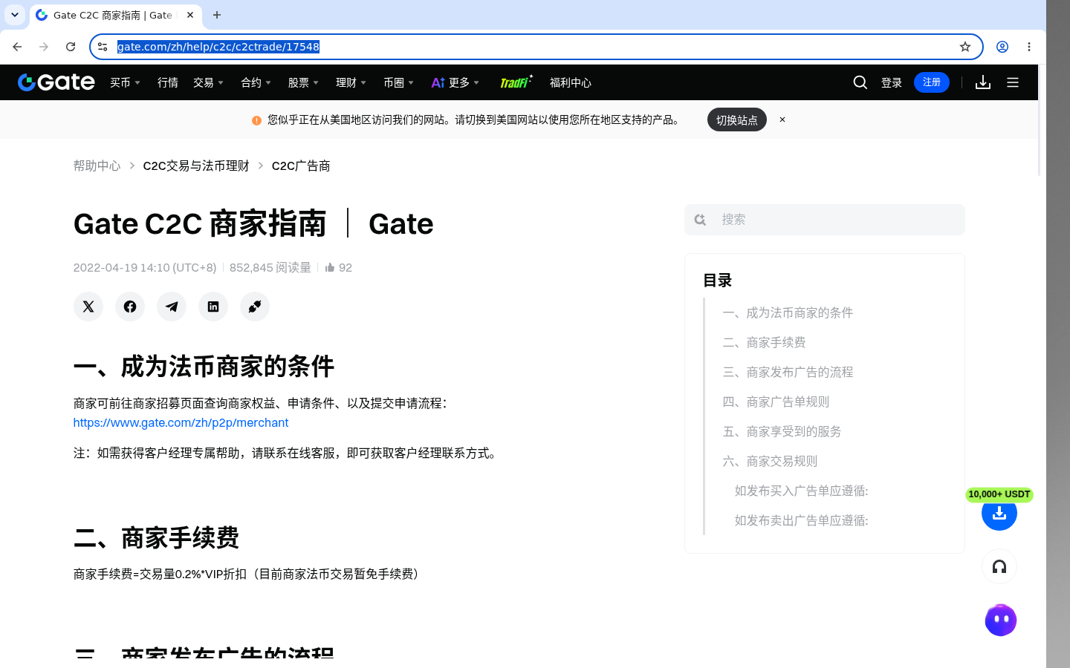Screen dimensions: 1070x668
Task: Jump to 五、商家享受到的服务
Action: click(x=782, y=431)
